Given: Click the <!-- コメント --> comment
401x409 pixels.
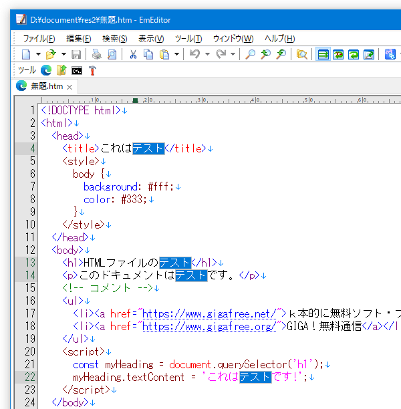Looking at the screenshot, I should click(107, 288).
